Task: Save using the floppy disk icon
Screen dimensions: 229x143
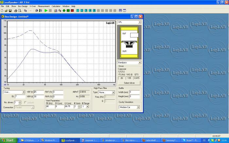Action: click(10, 11)
